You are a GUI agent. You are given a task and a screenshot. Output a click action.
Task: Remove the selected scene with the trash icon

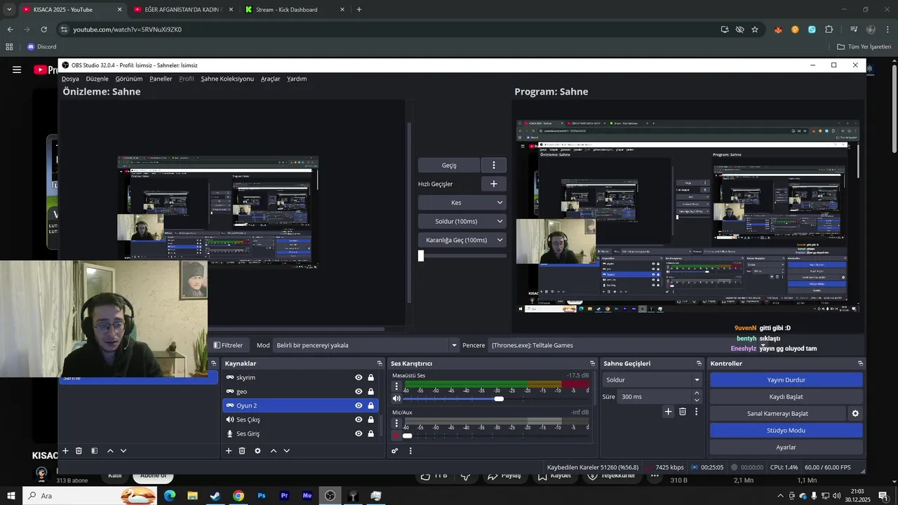tap(79, 451)
